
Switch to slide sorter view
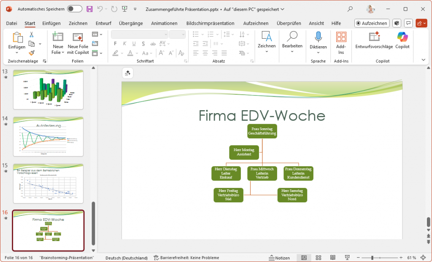pyautogui.click(x=319, y=258)
